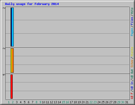The image size is (135, 105).
Task: Click the green 'kB Out' legend label
Action: point(132,74)
